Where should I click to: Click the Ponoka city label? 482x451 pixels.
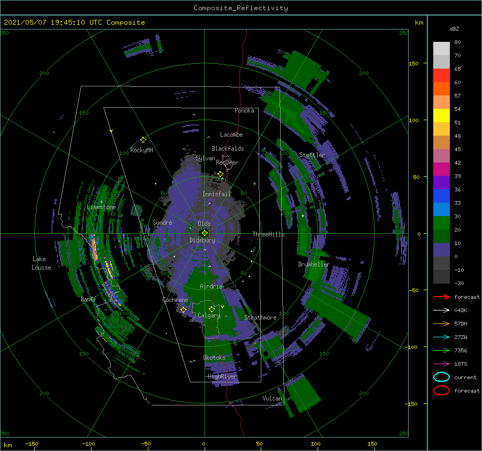[244, 110]
